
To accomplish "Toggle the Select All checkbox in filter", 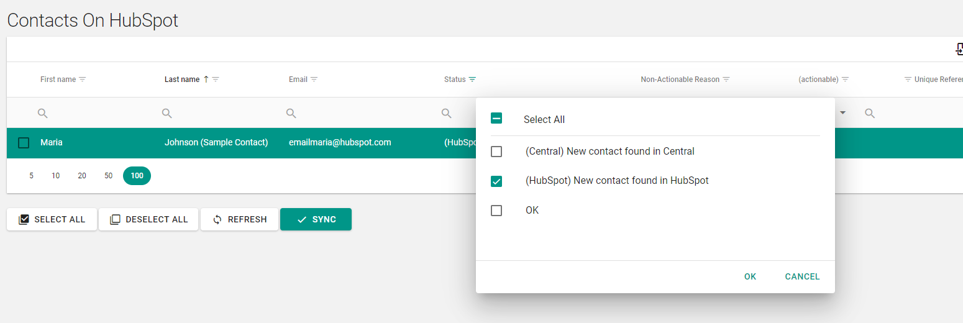I will coord(496,118).
